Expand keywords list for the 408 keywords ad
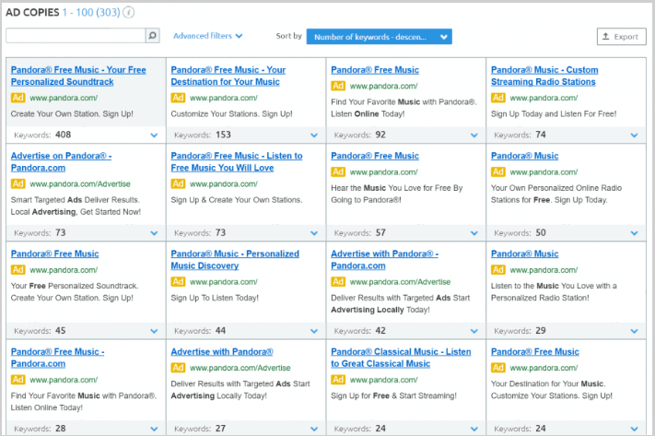 pyautogui.click(x=154, y=135)
